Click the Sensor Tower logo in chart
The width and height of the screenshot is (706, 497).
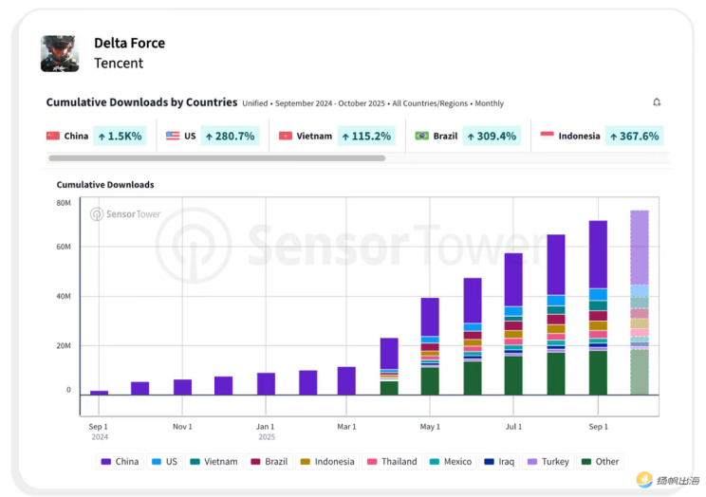point(125,214)
